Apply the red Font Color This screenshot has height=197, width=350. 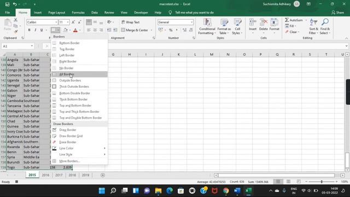click(x=75, y=30)
